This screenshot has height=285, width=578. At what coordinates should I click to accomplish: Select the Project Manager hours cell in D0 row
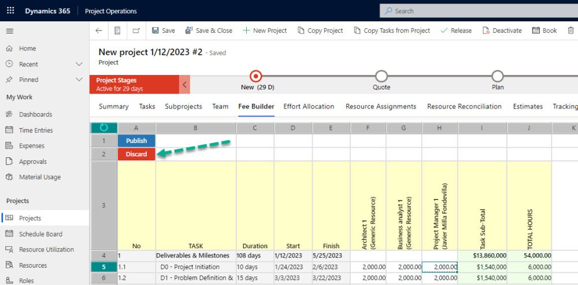[440, 267]
